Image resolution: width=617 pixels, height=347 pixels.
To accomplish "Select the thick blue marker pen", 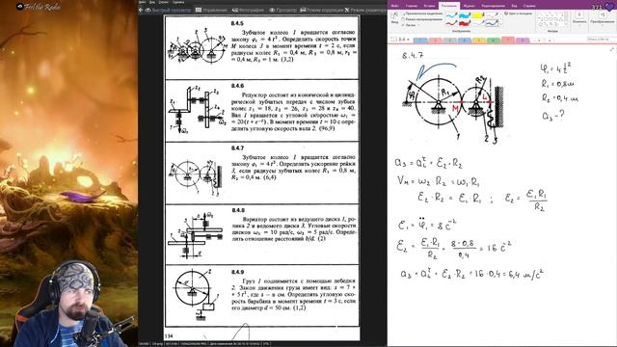I will pyautogui.click(x=465, y=15).
